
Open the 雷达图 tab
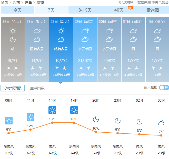(x=153, y=10)
